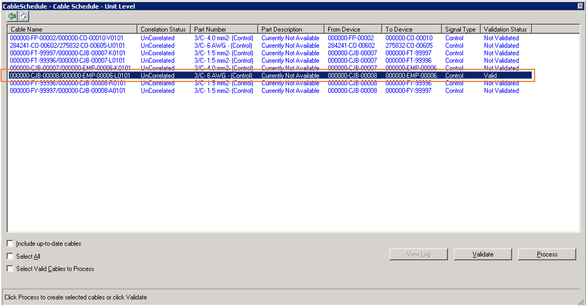Click the refresh icon in toolbar
The image size is (587, 307).
point(23,17)
